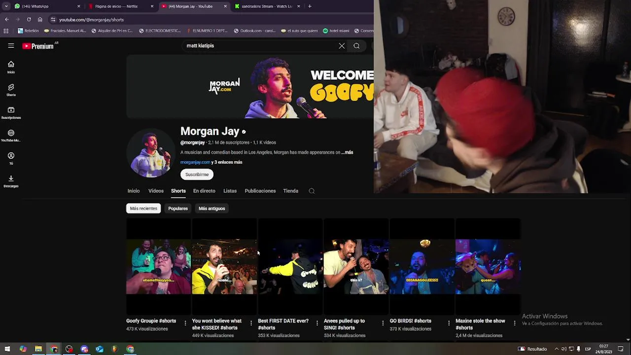Open Descargas in the sidebar
Viewport: 631px width, 355px height.
tap(11, 181)
